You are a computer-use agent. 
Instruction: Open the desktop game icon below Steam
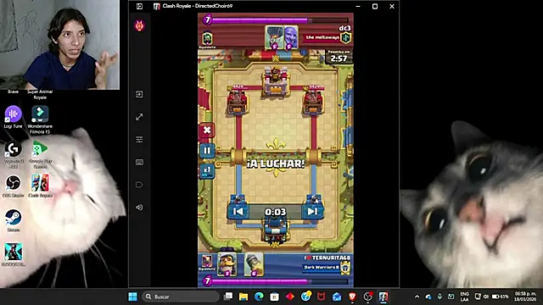(x=14, y=254)
